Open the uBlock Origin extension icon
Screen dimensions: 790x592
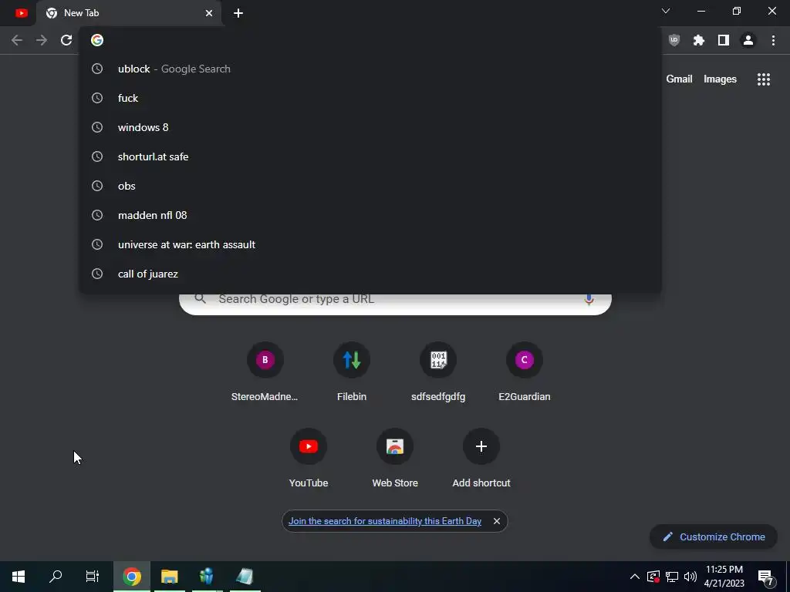(674, 40)
